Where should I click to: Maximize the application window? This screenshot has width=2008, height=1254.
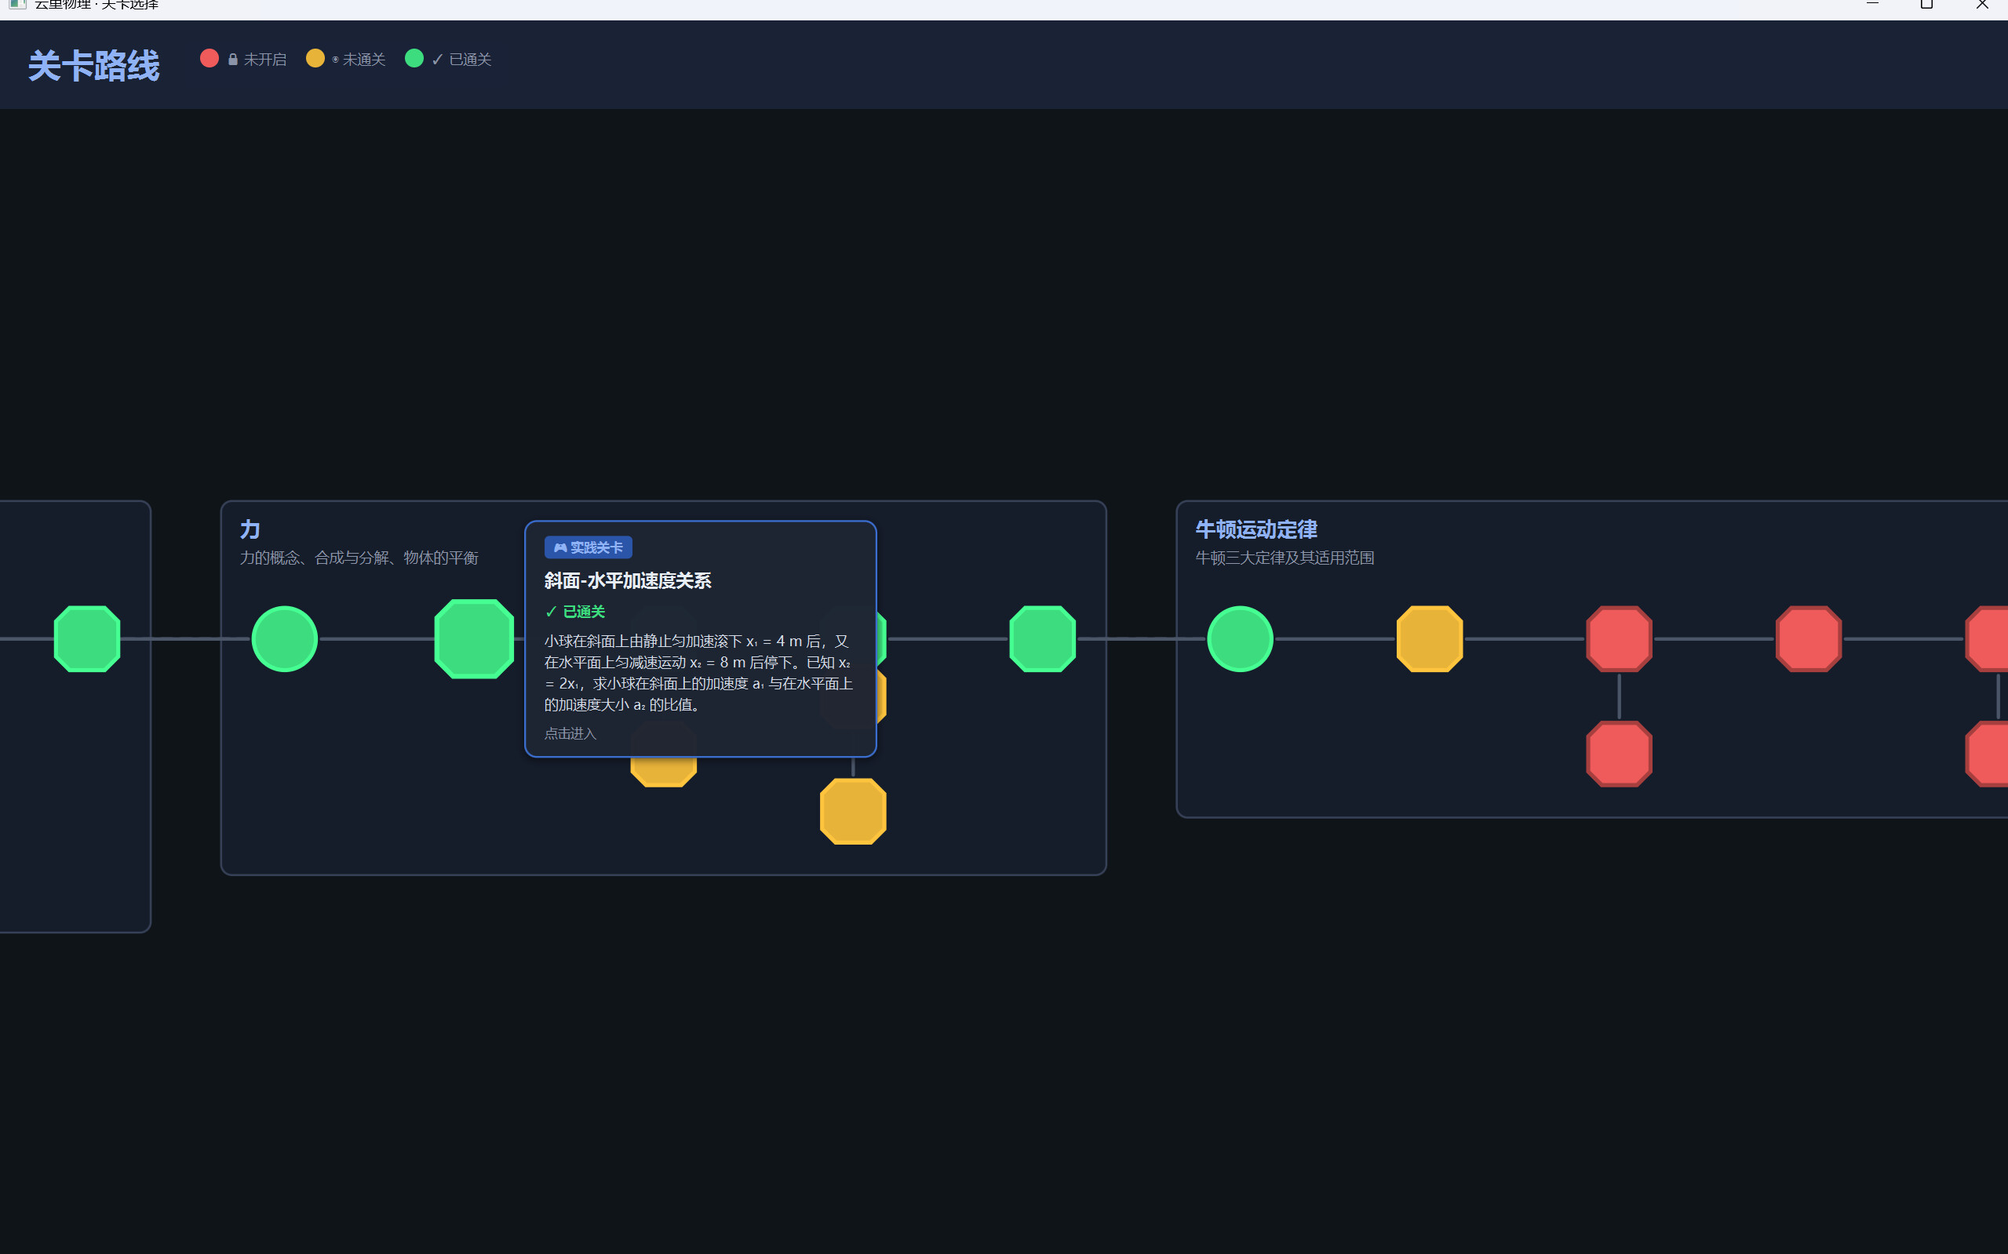coord(1926,5)
